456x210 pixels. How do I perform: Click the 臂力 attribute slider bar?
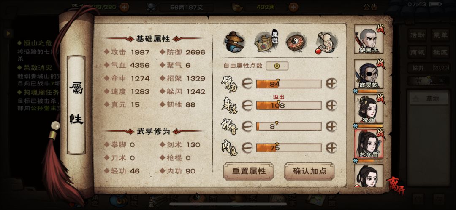point(289,84)
